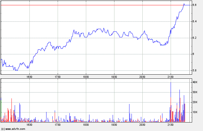Click the 1730 label under price chart
Image resolution: width=203 pixels, height=131 pixels.
click(58, 77)
